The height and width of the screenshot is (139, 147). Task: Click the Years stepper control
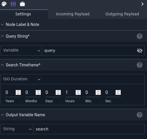click(x=18, y=92)
